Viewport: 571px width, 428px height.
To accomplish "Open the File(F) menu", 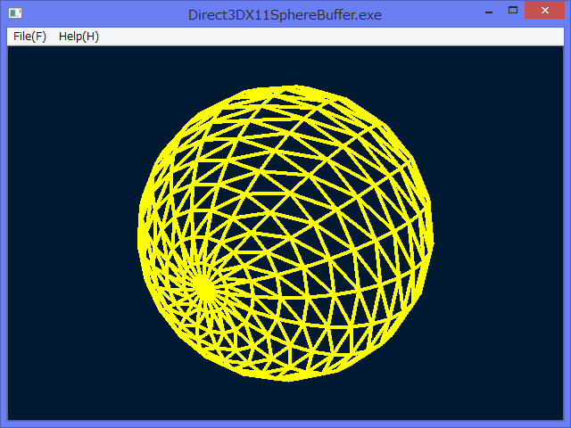I will [29, 37].
